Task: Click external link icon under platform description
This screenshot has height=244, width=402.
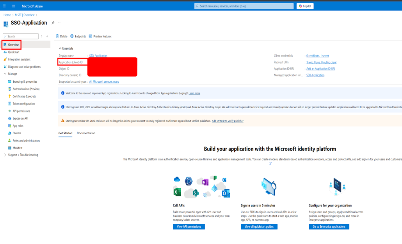Action: pos(270,164)
